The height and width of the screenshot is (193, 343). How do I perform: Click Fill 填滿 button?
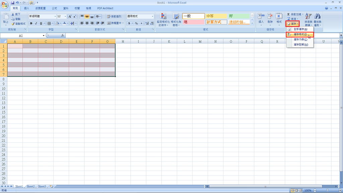point(292,19)
